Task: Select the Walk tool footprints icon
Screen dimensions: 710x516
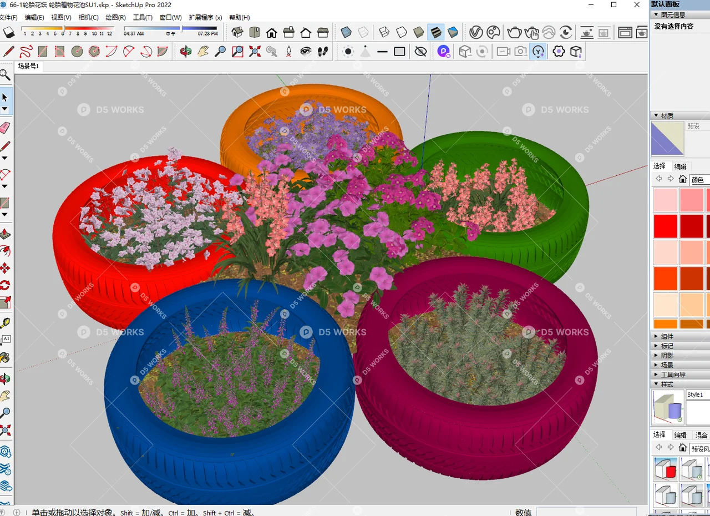Action: pos(323,51)
